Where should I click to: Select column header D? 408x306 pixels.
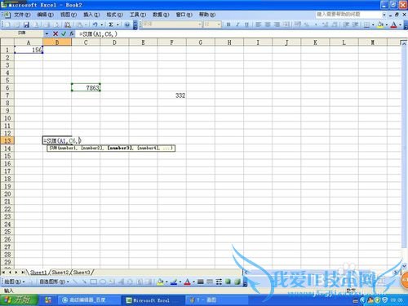coord(114,42)
